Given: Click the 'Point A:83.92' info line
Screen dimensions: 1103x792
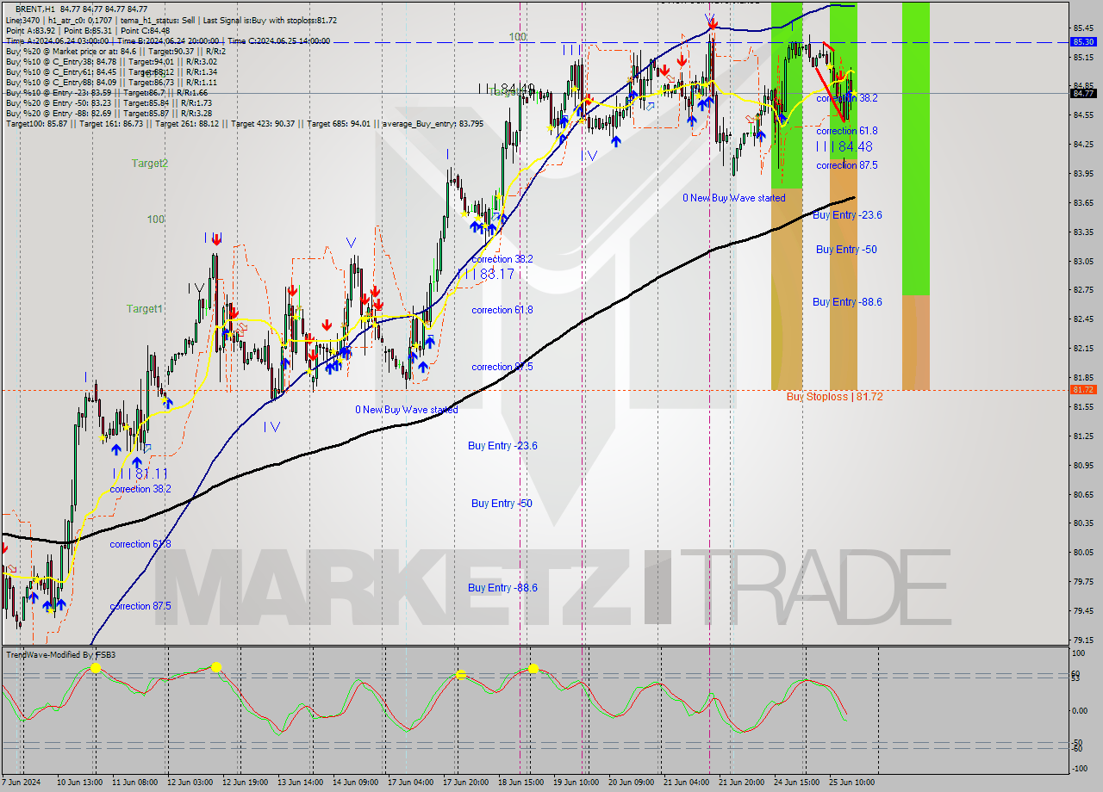Looking at the screenshot, I should point(88,30).
